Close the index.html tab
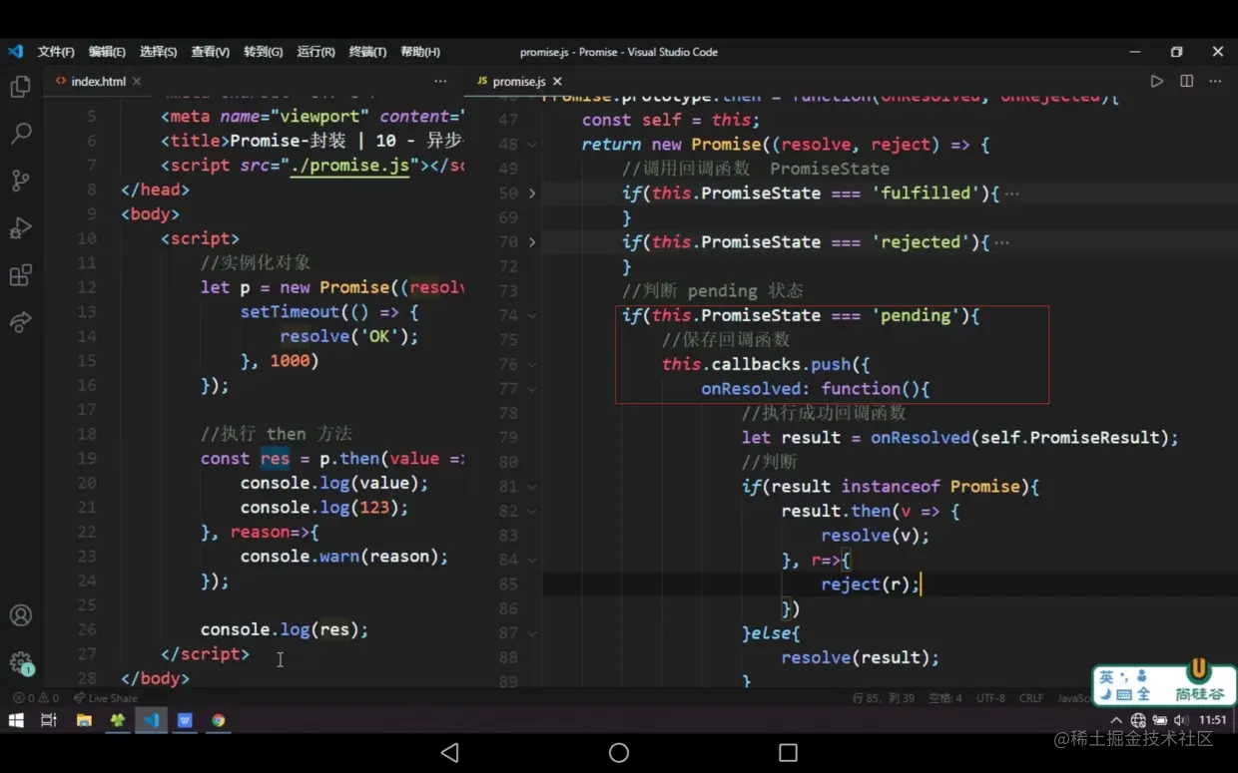1238x773 pixels. pos(137,82)
